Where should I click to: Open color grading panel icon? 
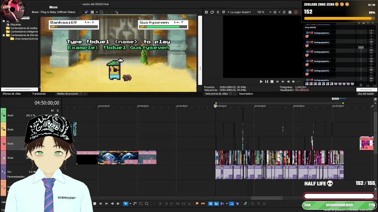click(245, 203)
